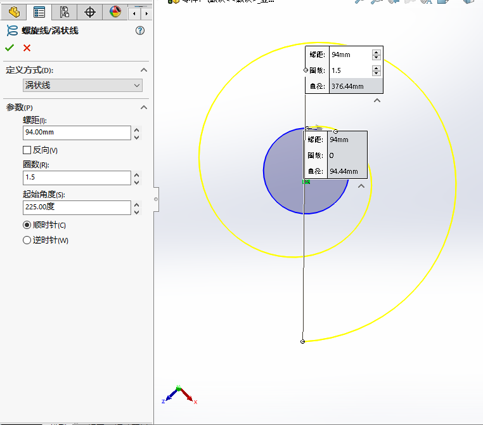Open the 涡状线 definition dropdown
Image resolution: width=483 pixels, height=425 pixels.
(82, 86)
